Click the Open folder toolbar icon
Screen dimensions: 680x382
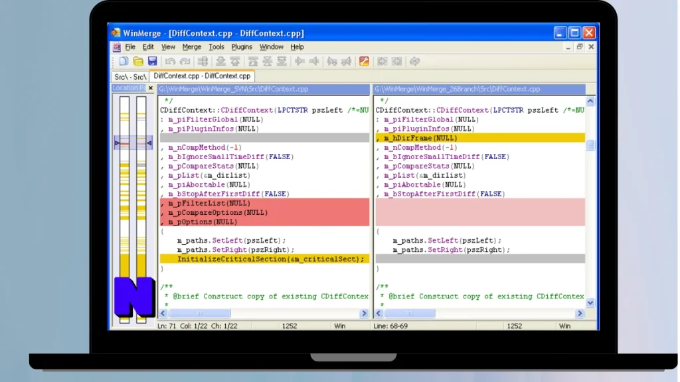point(138,62)
